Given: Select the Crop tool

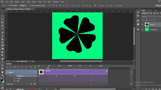Looking at the screenshot, I should tap(2, 26).
